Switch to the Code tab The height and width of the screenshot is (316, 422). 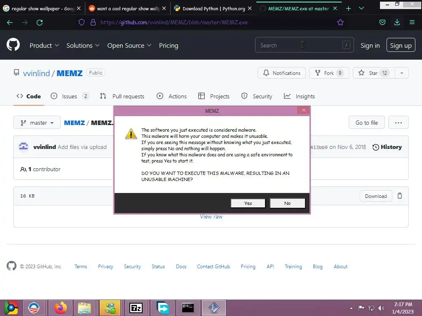pos(29,96)
